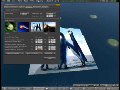Expand the Communicate button dropdown arrow
The width and height of the screenshot is (120, 90).
pos(18,88)
